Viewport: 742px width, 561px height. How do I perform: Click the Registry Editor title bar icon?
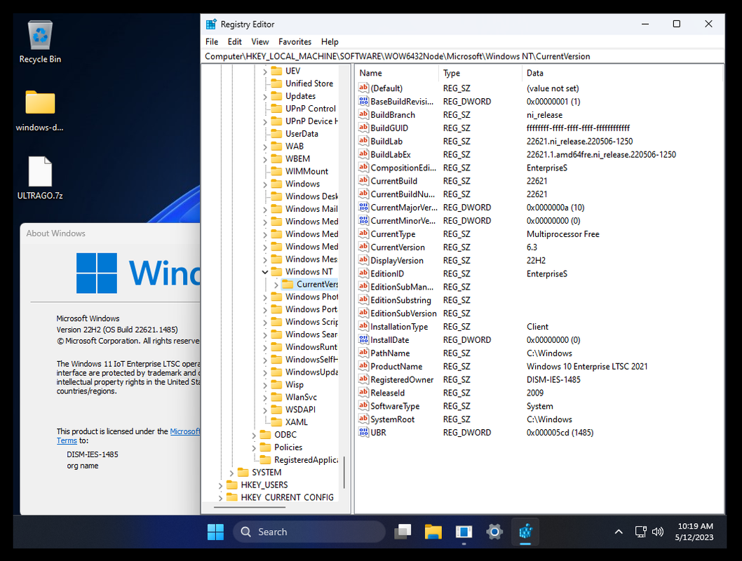coord(211,24)
